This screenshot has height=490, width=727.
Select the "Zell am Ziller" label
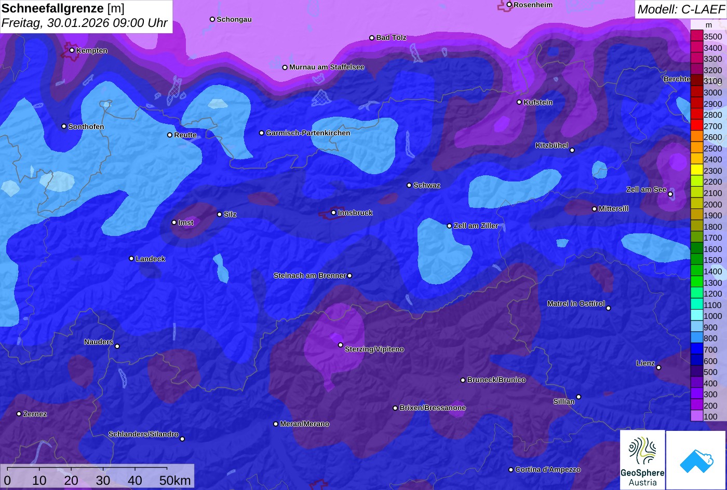[476, 226]
